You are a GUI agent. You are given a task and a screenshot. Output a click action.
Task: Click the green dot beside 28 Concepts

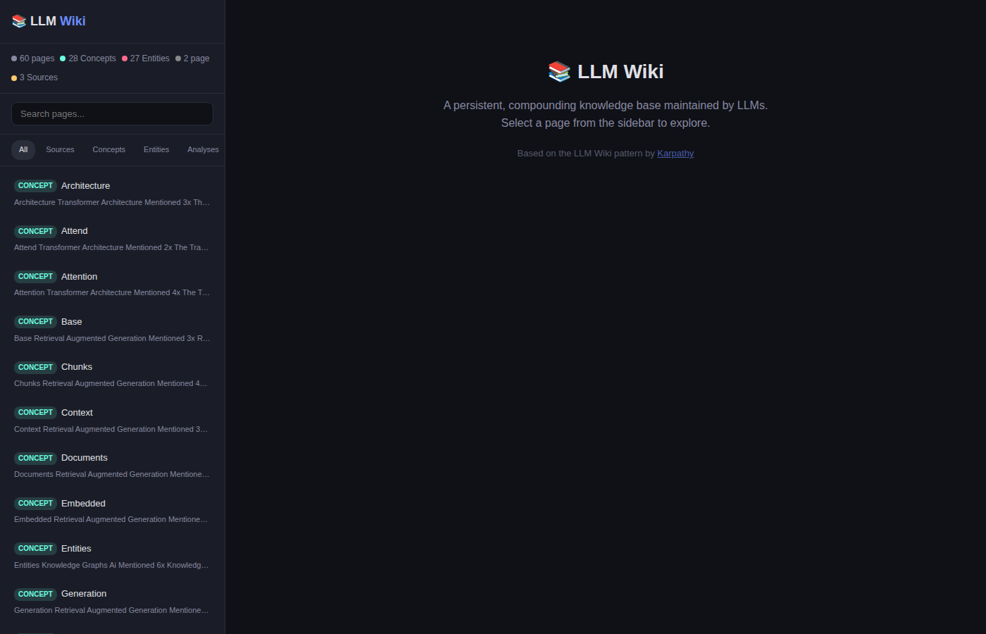pyautogui.click(x=63, y=58)
